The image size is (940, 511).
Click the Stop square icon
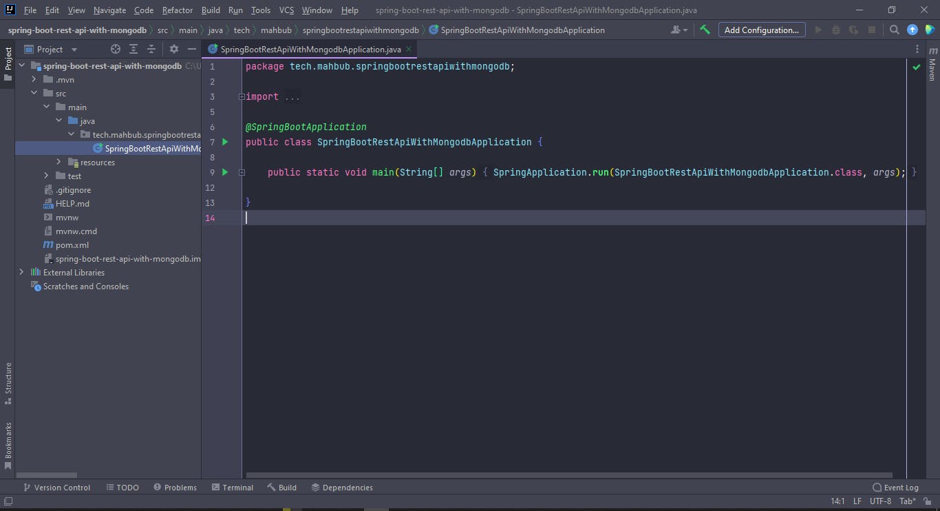click(x=872, y=30)
